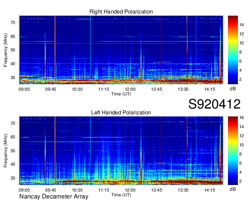Click the 6 dB label on upper color bar
This screenshot has width=248, height=201.
click(x=240, y=61)
